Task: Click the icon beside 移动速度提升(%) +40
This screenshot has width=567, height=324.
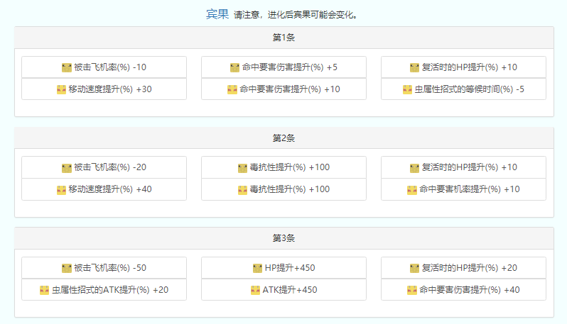Action: tap(61, 189)
